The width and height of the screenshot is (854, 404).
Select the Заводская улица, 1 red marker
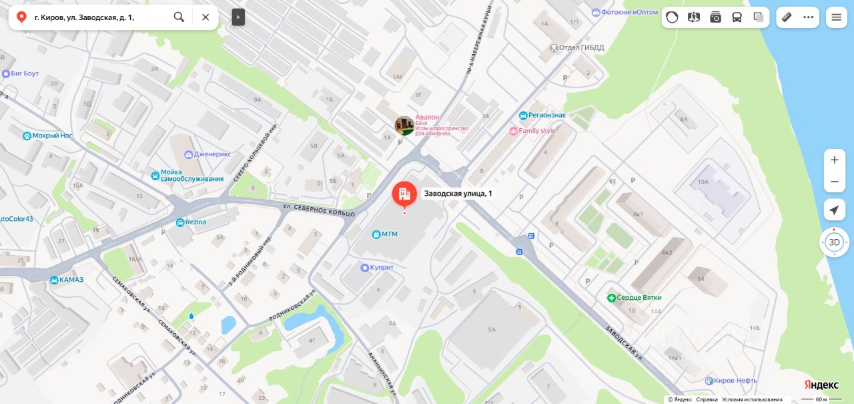coord(404,194)
